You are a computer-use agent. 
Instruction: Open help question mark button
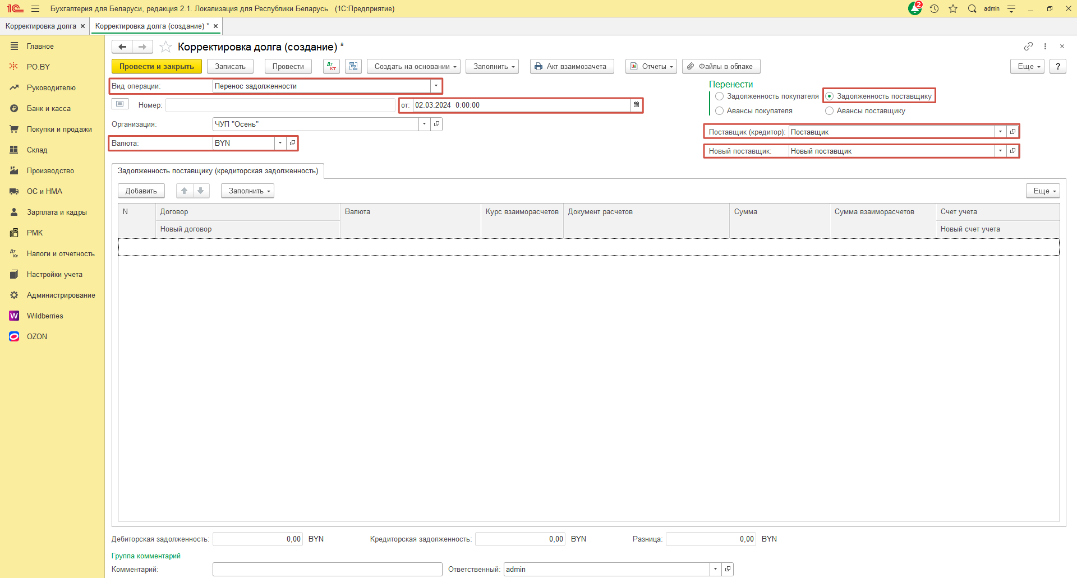pyautogui.click(x=1057, y=66)
